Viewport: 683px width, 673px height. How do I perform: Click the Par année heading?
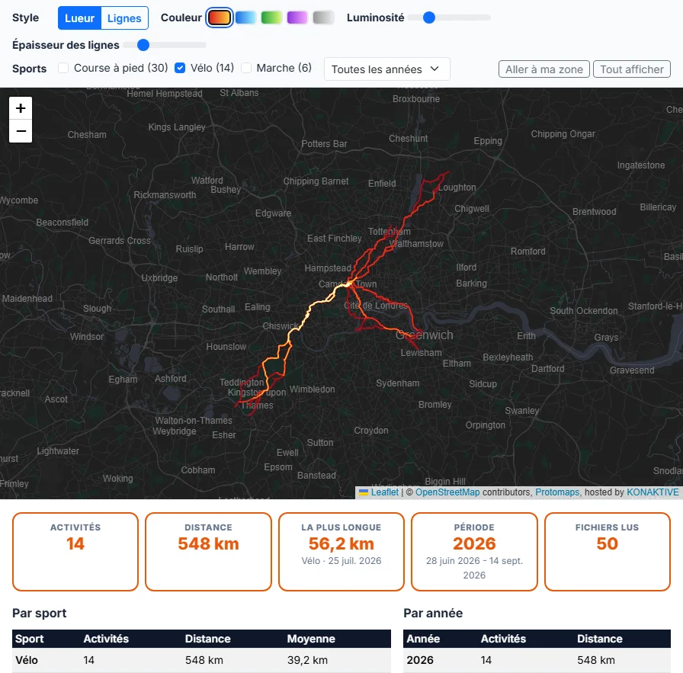coord(433,614)
